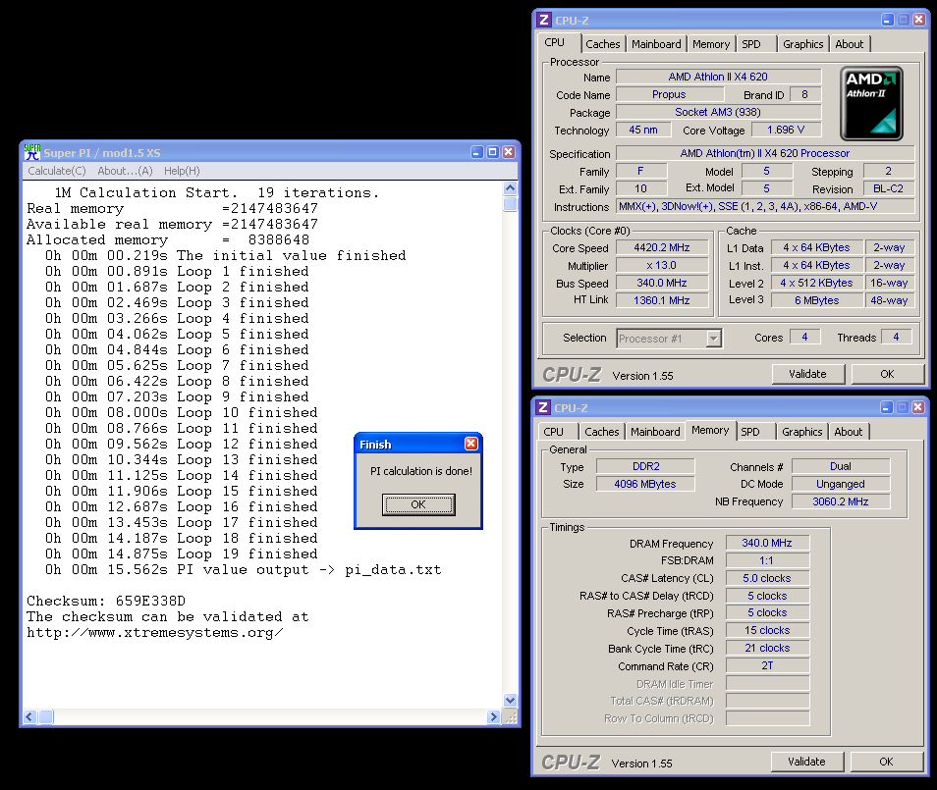
Task: Switch to Caches tab in lower CPU-Z window
Action: (602, 432)
